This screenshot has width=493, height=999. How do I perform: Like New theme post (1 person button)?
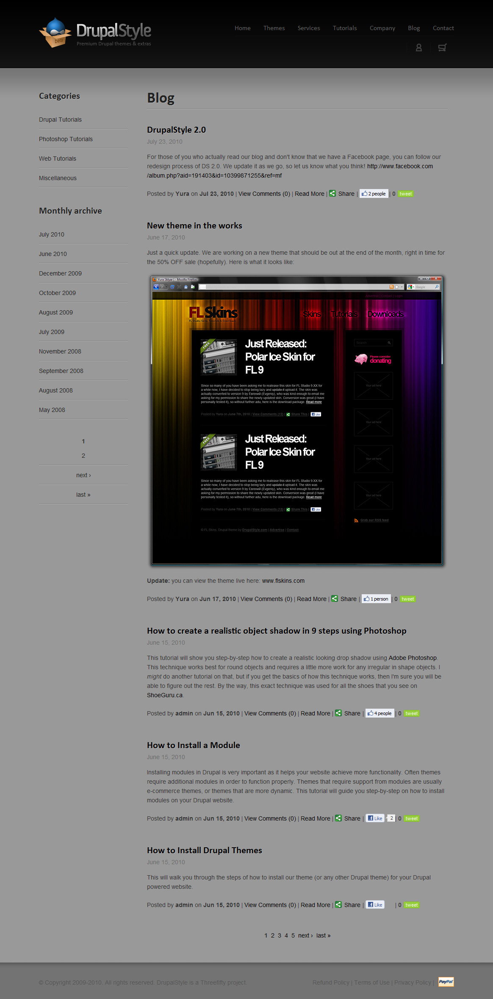(376, 599)
